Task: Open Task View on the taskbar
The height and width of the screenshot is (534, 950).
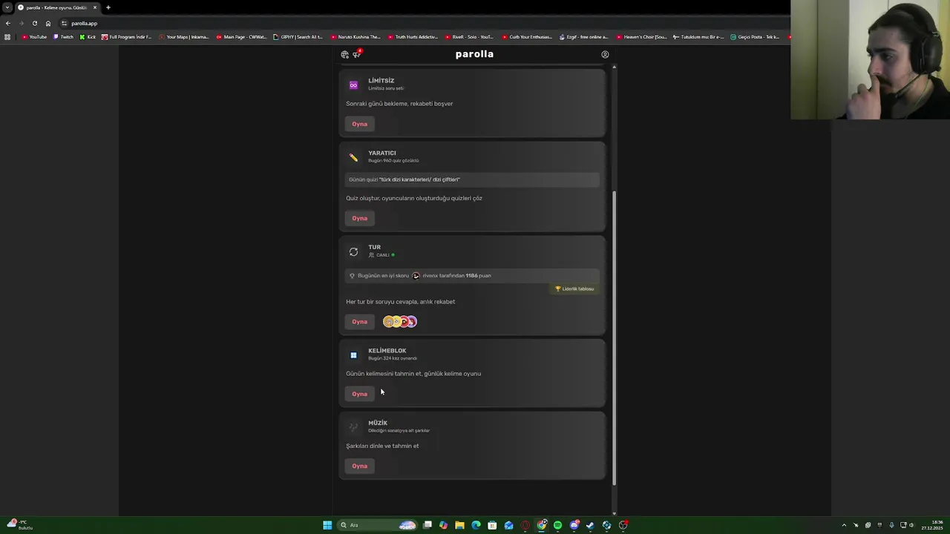Action: (427, 525)
